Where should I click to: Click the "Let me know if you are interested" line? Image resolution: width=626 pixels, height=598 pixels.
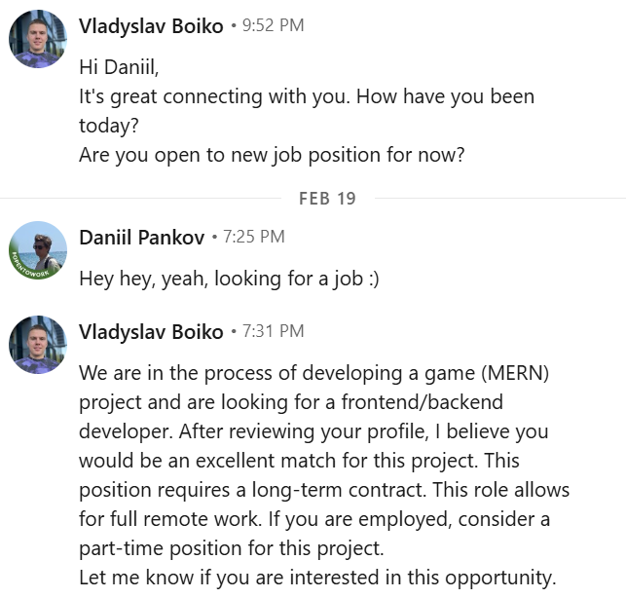coord(317,578)
